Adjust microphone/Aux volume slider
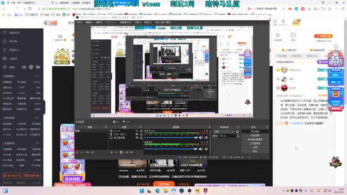The width and height of the screenshot is (347, 195). coord(171,137)
